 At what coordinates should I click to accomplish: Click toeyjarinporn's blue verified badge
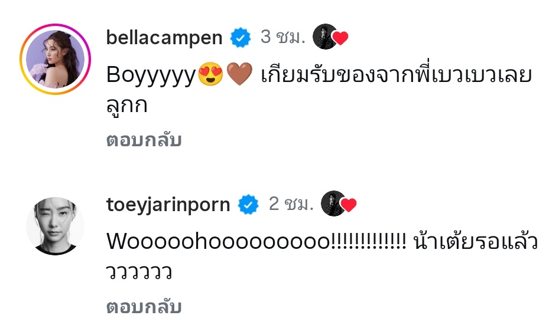coord(248,204)
